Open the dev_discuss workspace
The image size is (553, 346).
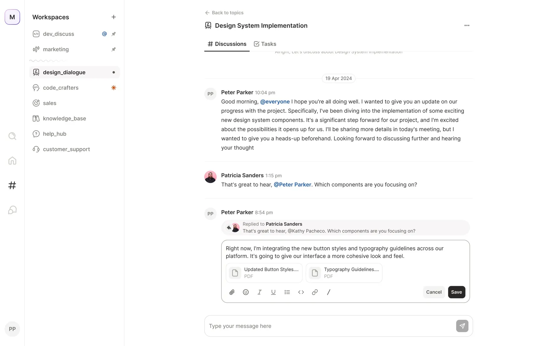pos(74,34)
